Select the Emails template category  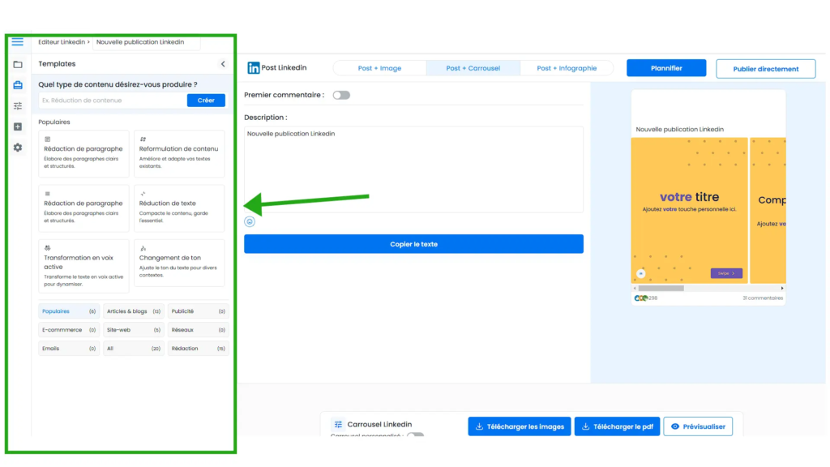click(x=68, y=349)
